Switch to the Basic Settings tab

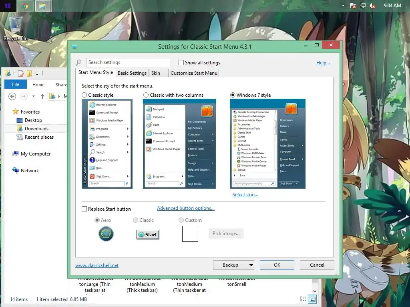coord(132,73)
